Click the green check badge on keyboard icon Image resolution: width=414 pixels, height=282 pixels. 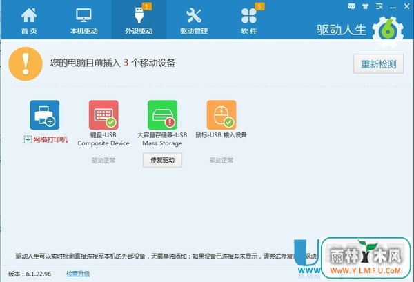[111, 122]
